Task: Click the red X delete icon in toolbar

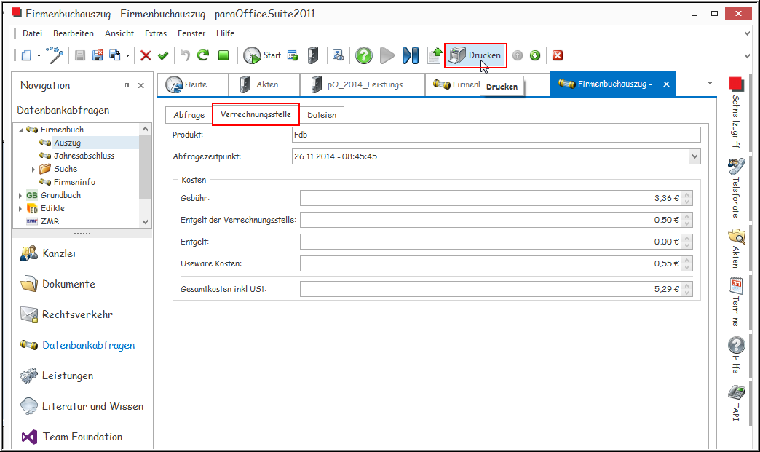Action: [x=146, y=55]
